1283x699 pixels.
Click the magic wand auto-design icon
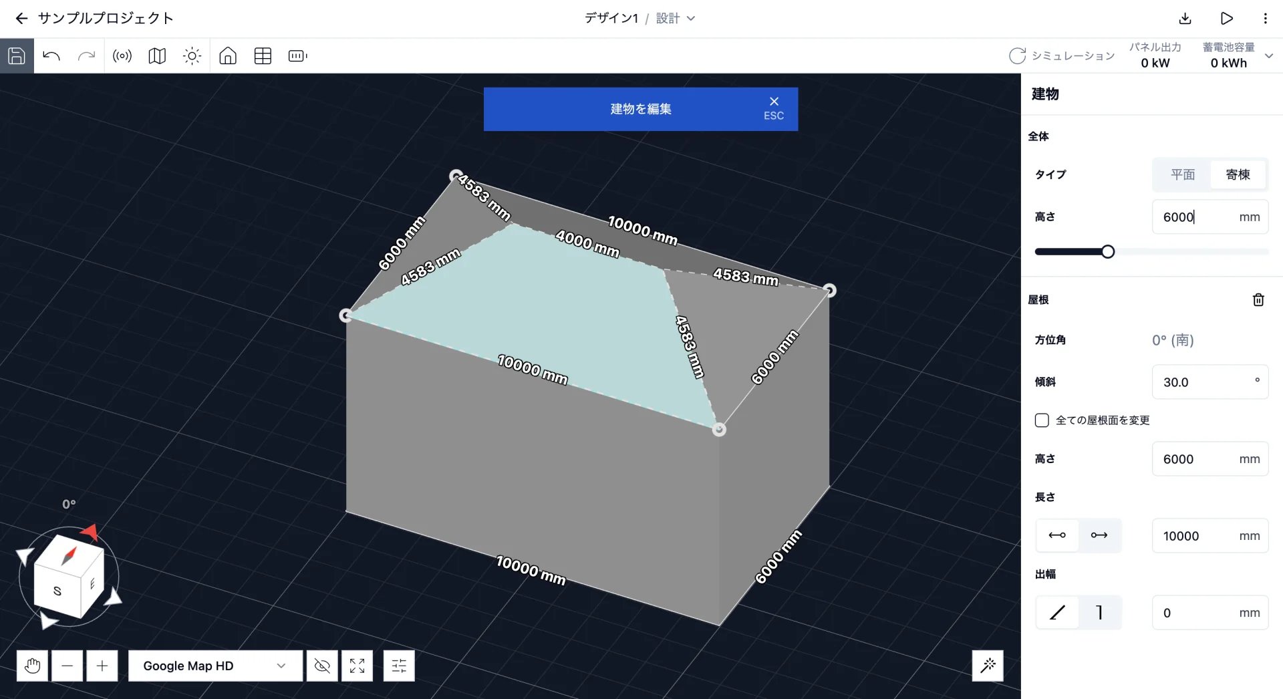click(x=988, y=665)
